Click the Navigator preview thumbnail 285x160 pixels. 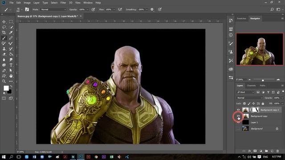point(260,49)
